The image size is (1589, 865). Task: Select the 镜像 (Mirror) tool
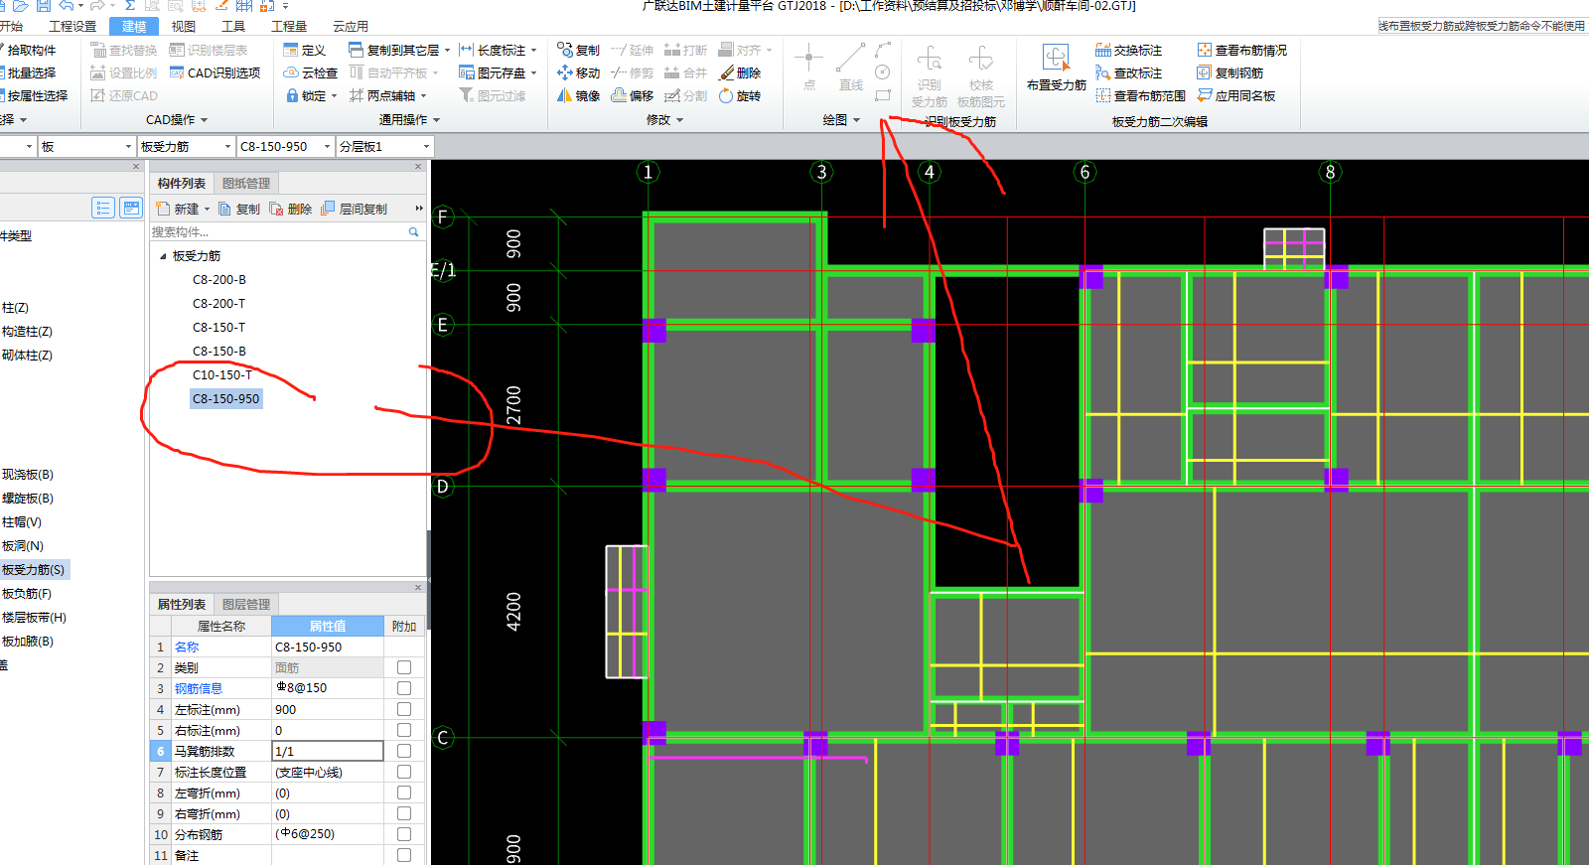click(x=578, y=95)
